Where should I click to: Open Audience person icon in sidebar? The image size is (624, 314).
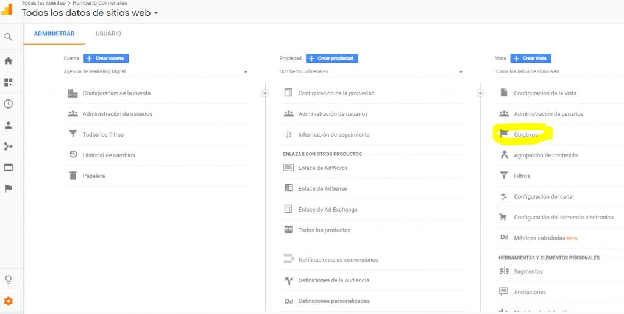point(8,125)
